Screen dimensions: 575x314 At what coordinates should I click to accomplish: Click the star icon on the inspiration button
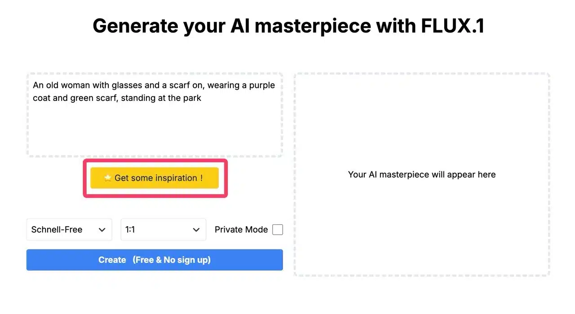(108, 178)
